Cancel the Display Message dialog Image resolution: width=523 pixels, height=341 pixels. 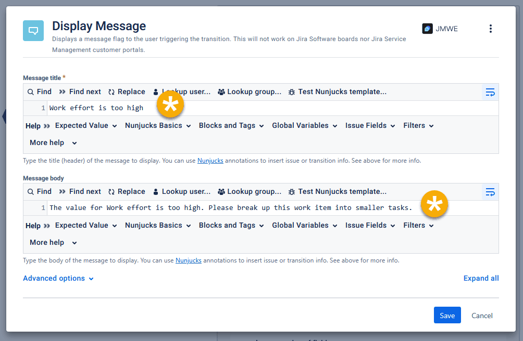tap(482, 316)
